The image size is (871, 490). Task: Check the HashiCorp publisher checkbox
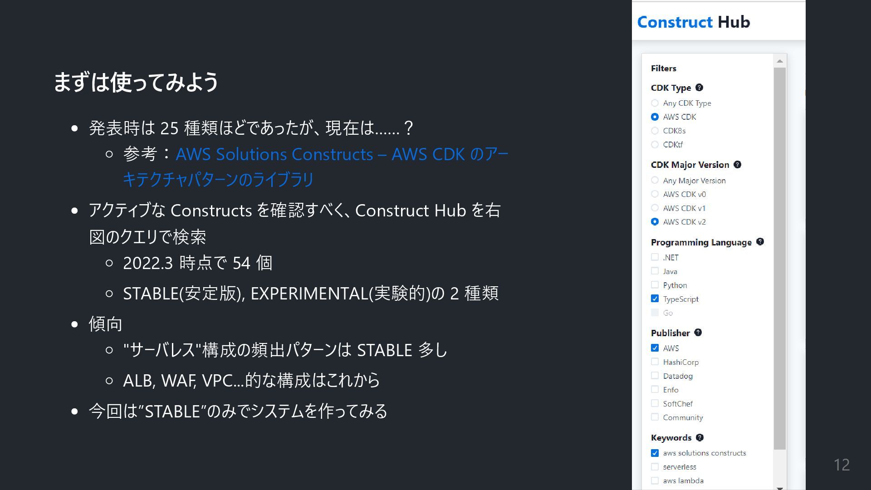pos(655,362)
